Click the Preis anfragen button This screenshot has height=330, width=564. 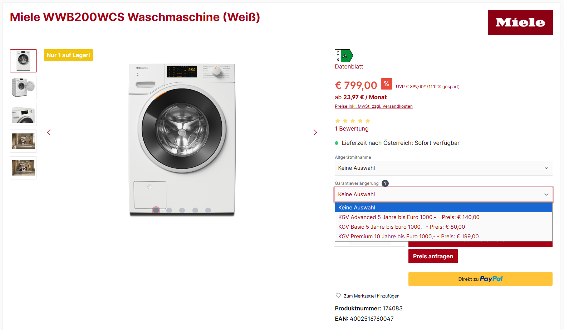coord(433,256)
